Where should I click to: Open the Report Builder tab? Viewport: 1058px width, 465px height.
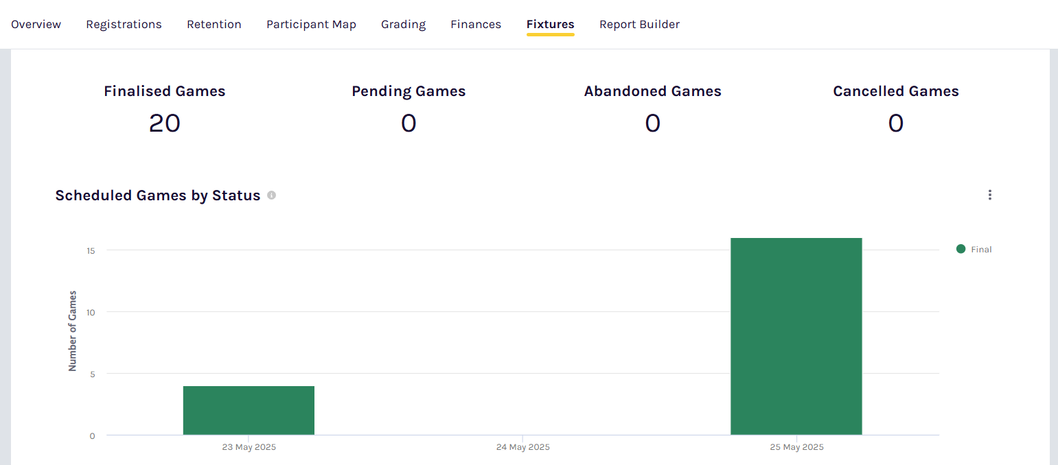click(639, 25)
